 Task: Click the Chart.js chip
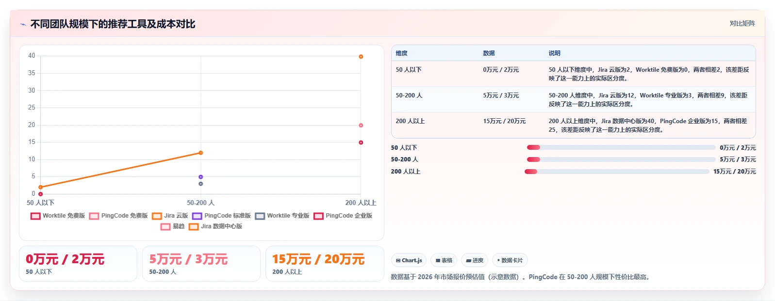[409, 260]
